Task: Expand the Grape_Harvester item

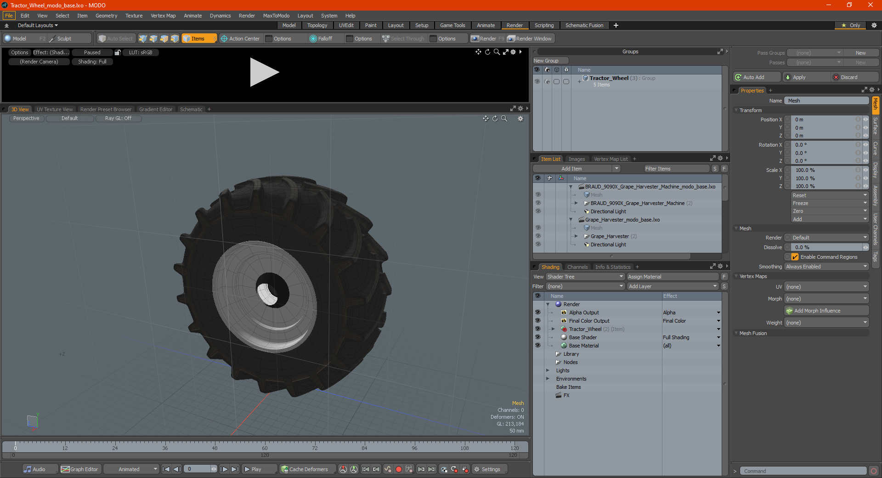Action: pos(576,236)
